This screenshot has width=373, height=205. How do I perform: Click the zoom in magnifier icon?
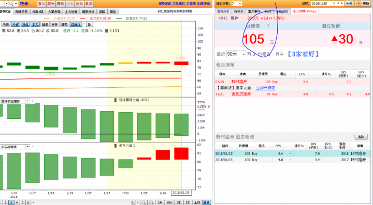151,202
